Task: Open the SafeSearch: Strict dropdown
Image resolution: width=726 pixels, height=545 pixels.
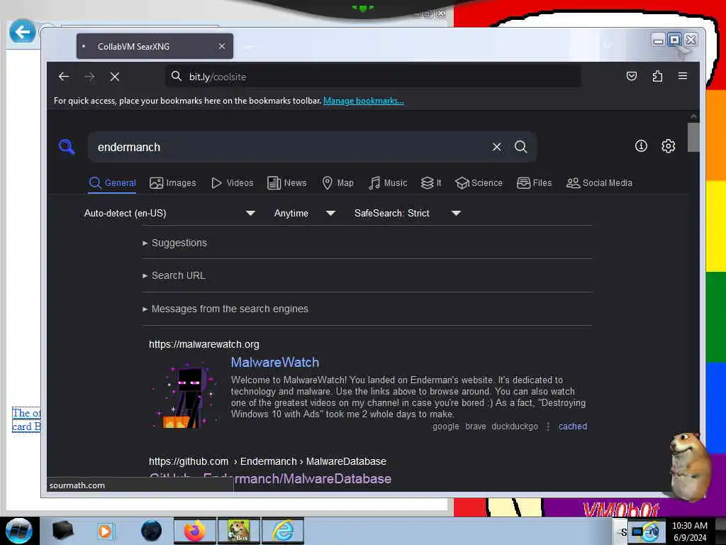Action: coord(407,213)
